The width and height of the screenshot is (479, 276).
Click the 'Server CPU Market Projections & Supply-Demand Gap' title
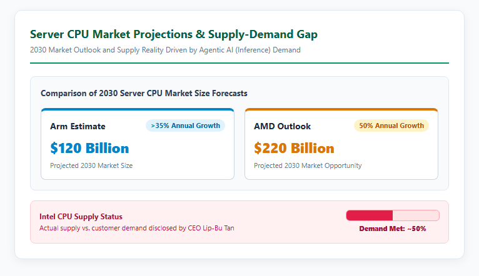[x=173, y=34]
